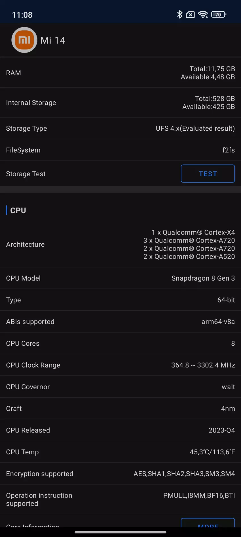Tap the CPU Temp reading row
The image size is (241, 537).
point(120,452)
